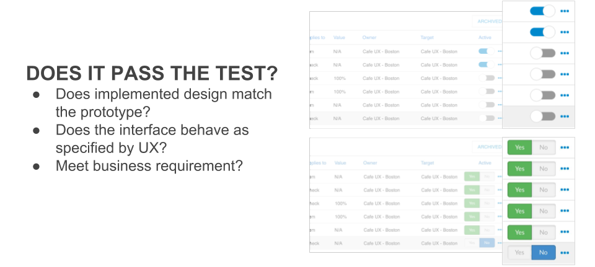
Task: Enable the third enlarged gray toggle
Action: tap(543, 53)
